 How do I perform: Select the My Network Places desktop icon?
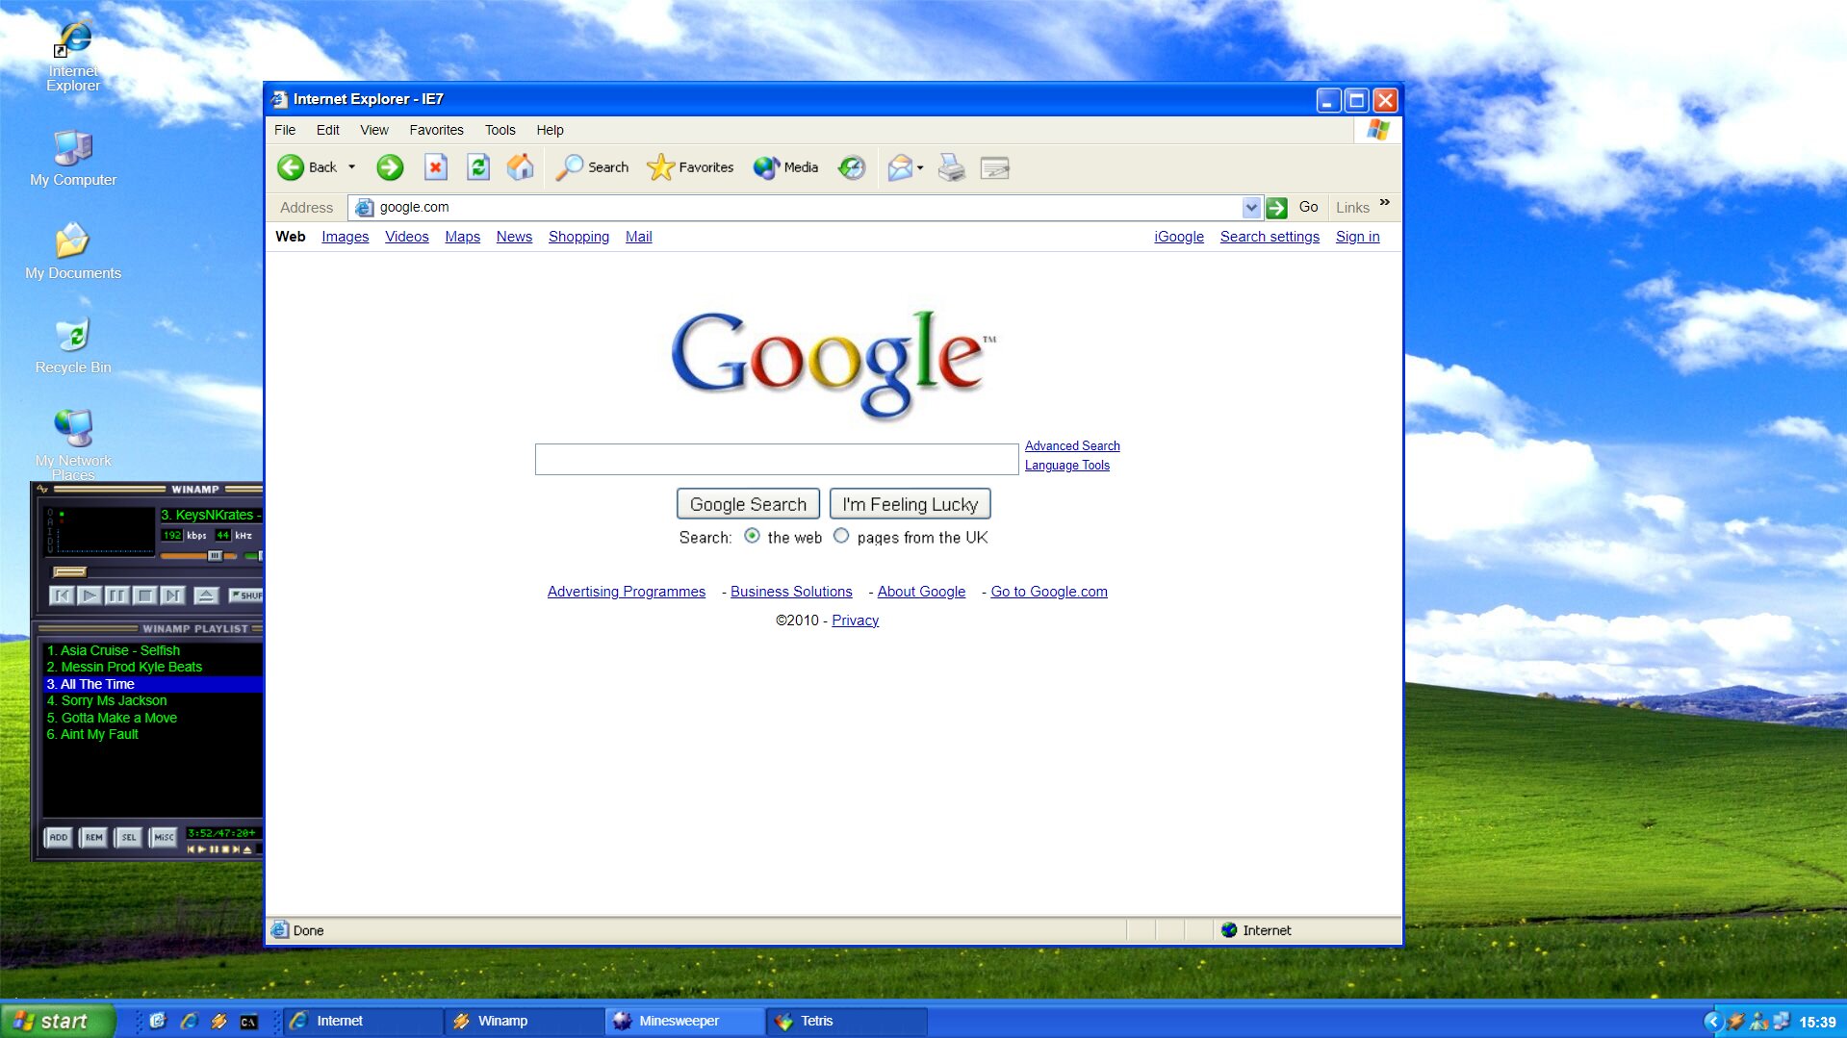coord(73,444)
